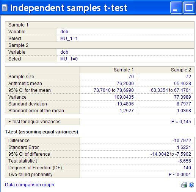Click Sample 2 size value 72
The height and width of the screenshot is (192, 196).
click(188, 77)
